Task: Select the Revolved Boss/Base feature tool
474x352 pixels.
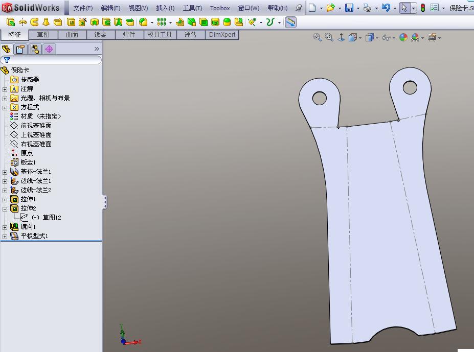Action: [22, 22]
